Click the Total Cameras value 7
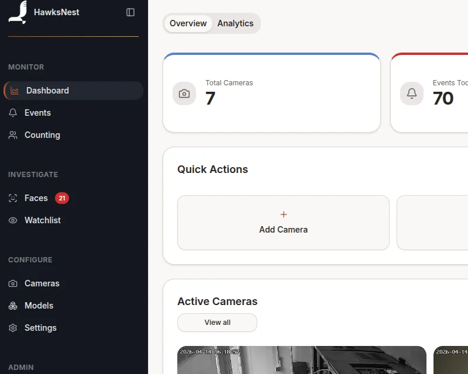 [210, 98]
